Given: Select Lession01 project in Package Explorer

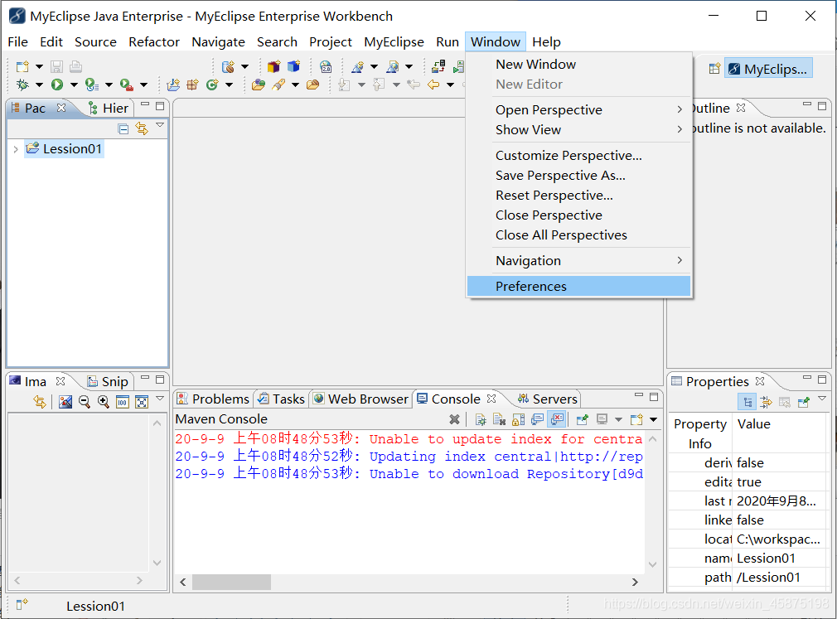Looking at the screenshot, I should click(x=64, y=149).
